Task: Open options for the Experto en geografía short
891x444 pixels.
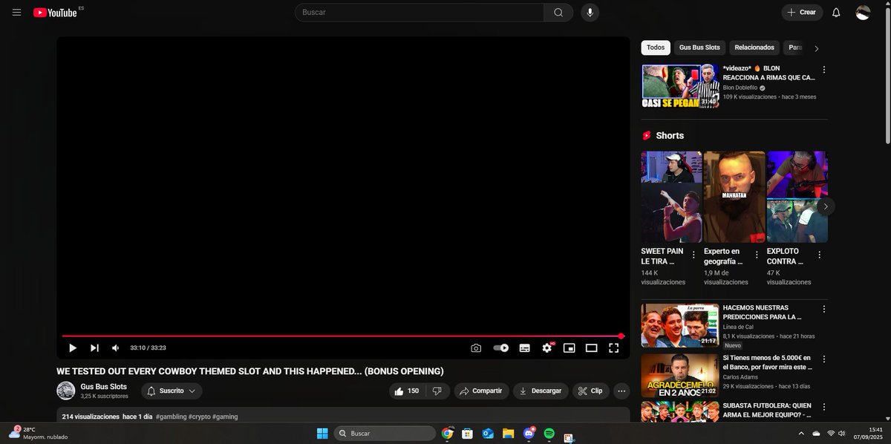Action: [x=757, y=254]
